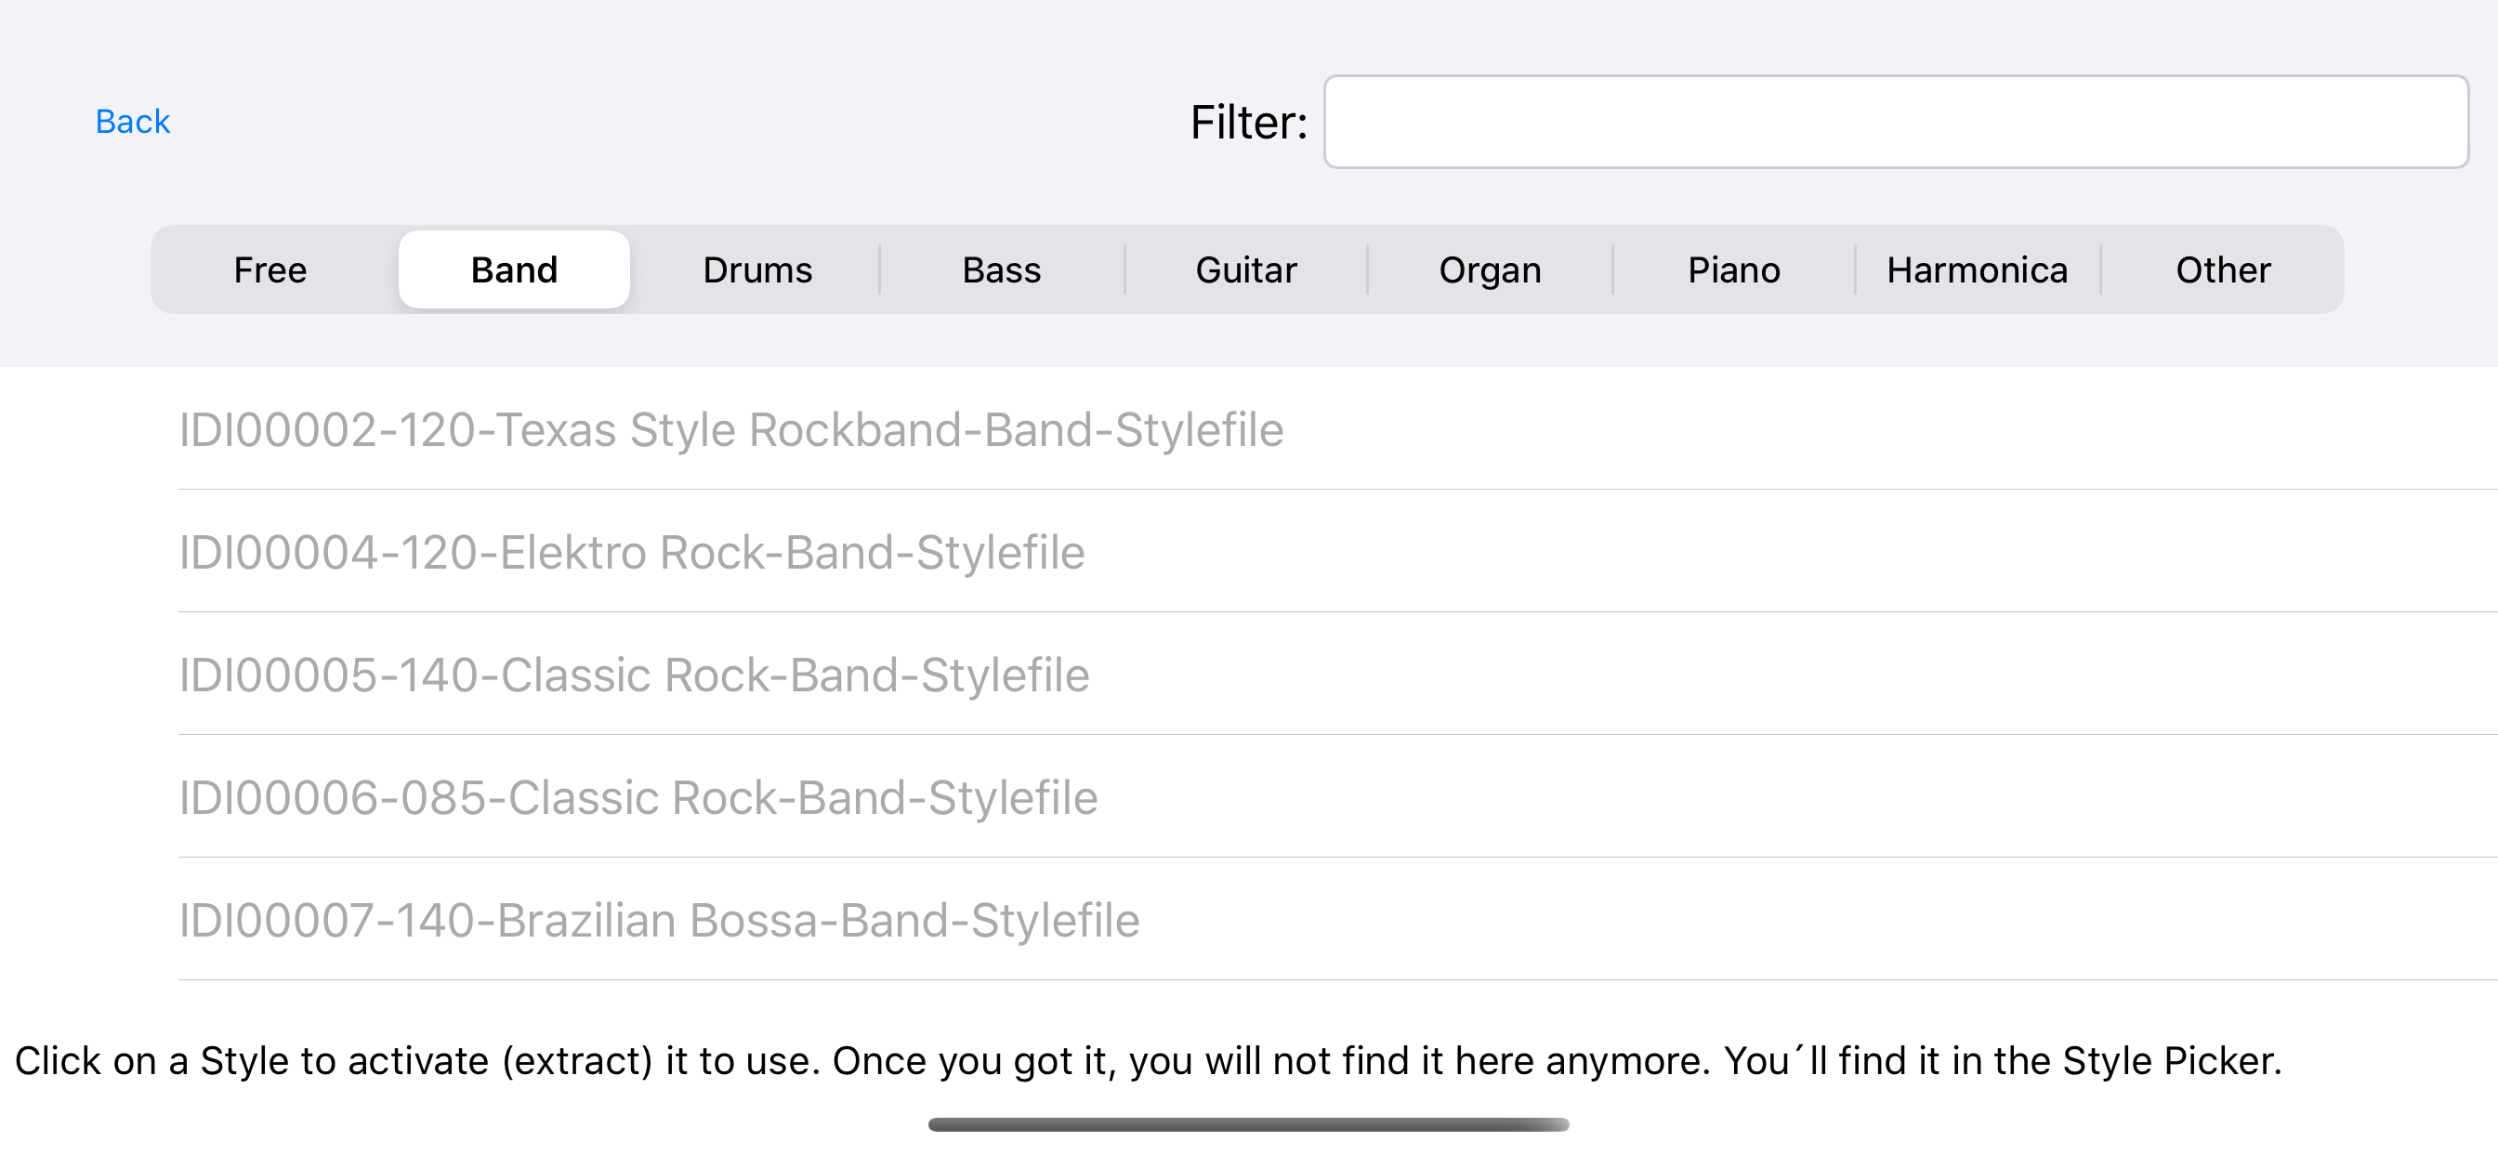Select the Band tab
The width and height of the screenshot is (2498, 1154).
click(x=514, y=269)
